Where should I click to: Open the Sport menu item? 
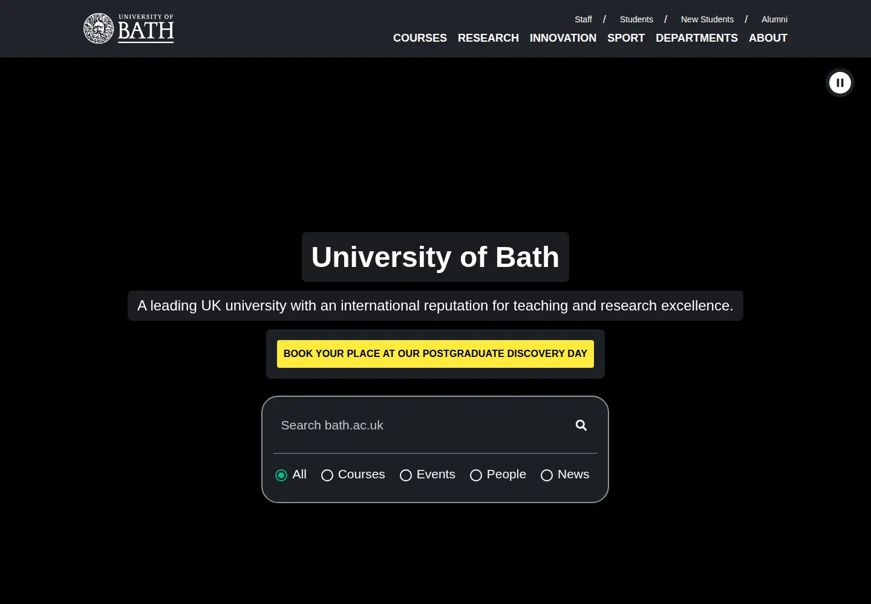626,38
